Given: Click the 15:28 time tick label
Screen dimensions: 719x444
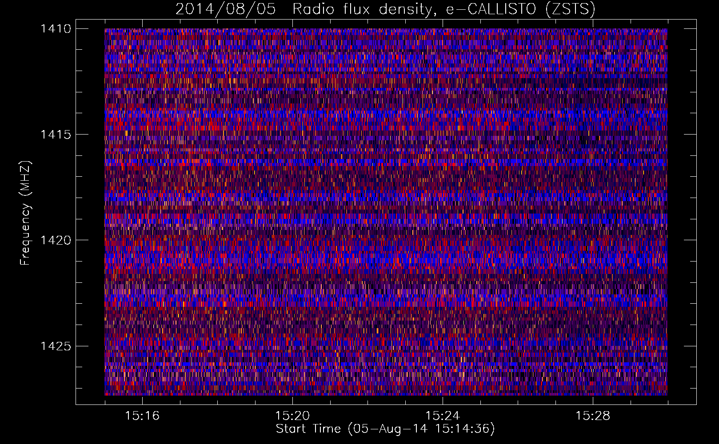Looking at the screenshot, I should point(593,416).
